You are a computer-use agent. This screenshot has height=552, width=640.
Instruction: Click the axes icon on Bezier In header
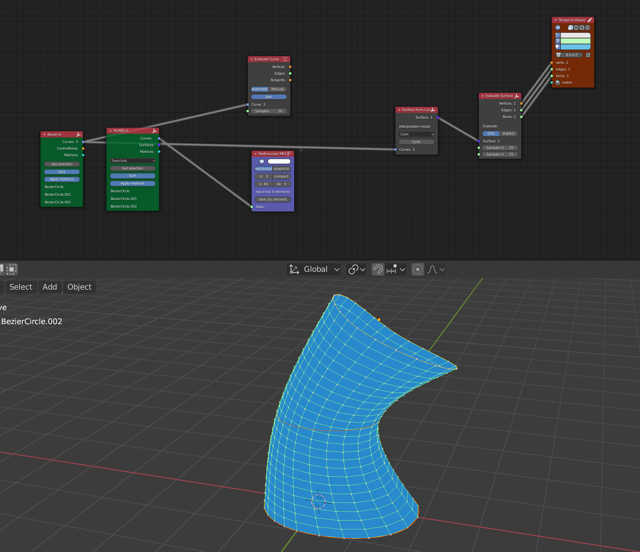(x=79, y=135)
